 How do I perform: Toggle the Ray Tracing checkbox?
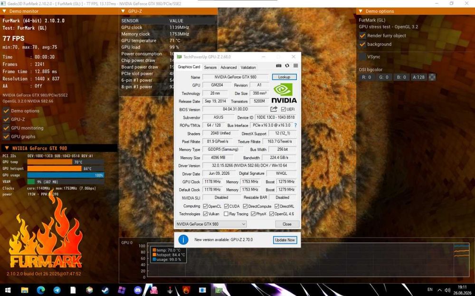(x=226, y=214)
